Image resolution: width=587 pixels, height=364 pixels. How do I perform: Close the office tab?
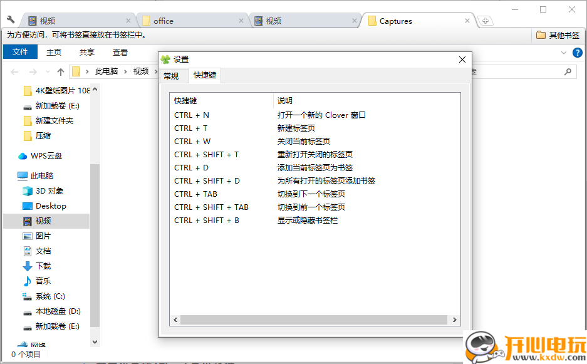pos(241,21)
